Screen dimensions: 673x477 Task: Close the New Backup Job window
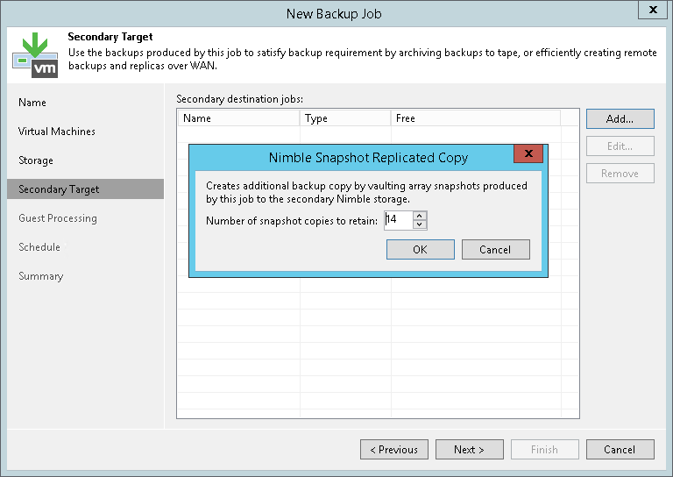(x=651, y=11)
